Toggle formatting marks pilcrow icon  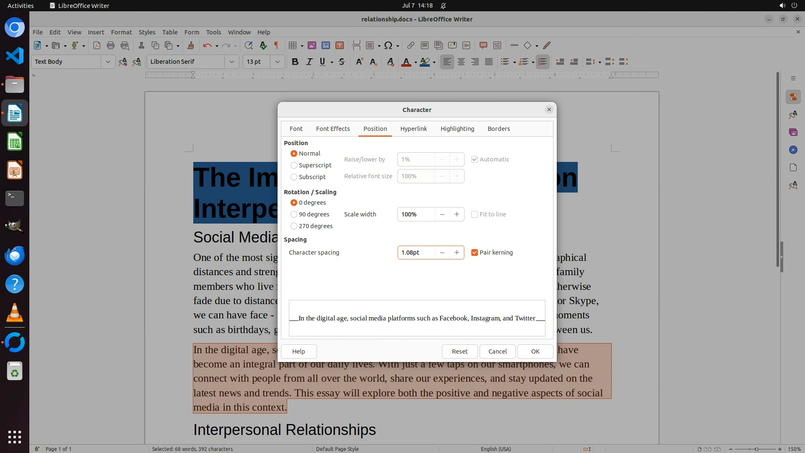tap(276, 45)
